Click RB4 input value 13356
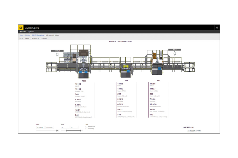This screenshot has height=158, width=238. (120, 84)
